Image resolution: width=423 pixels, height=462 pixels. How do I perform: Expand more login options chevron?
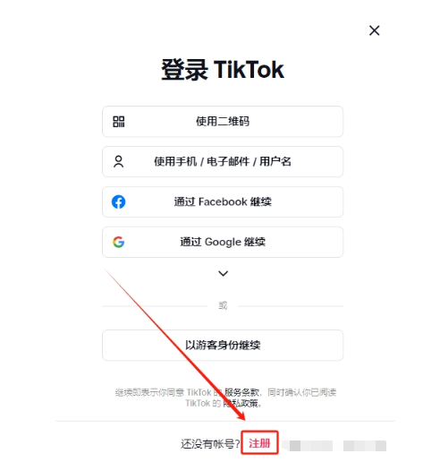pos(223,273)
